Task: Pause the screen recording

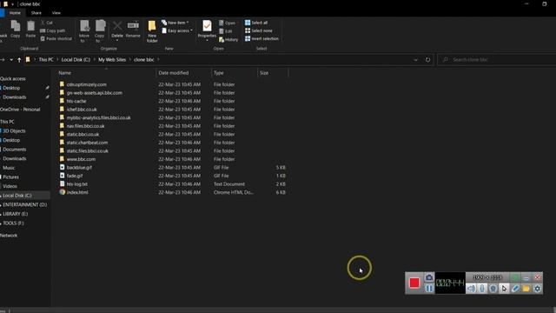Action: 429,289
